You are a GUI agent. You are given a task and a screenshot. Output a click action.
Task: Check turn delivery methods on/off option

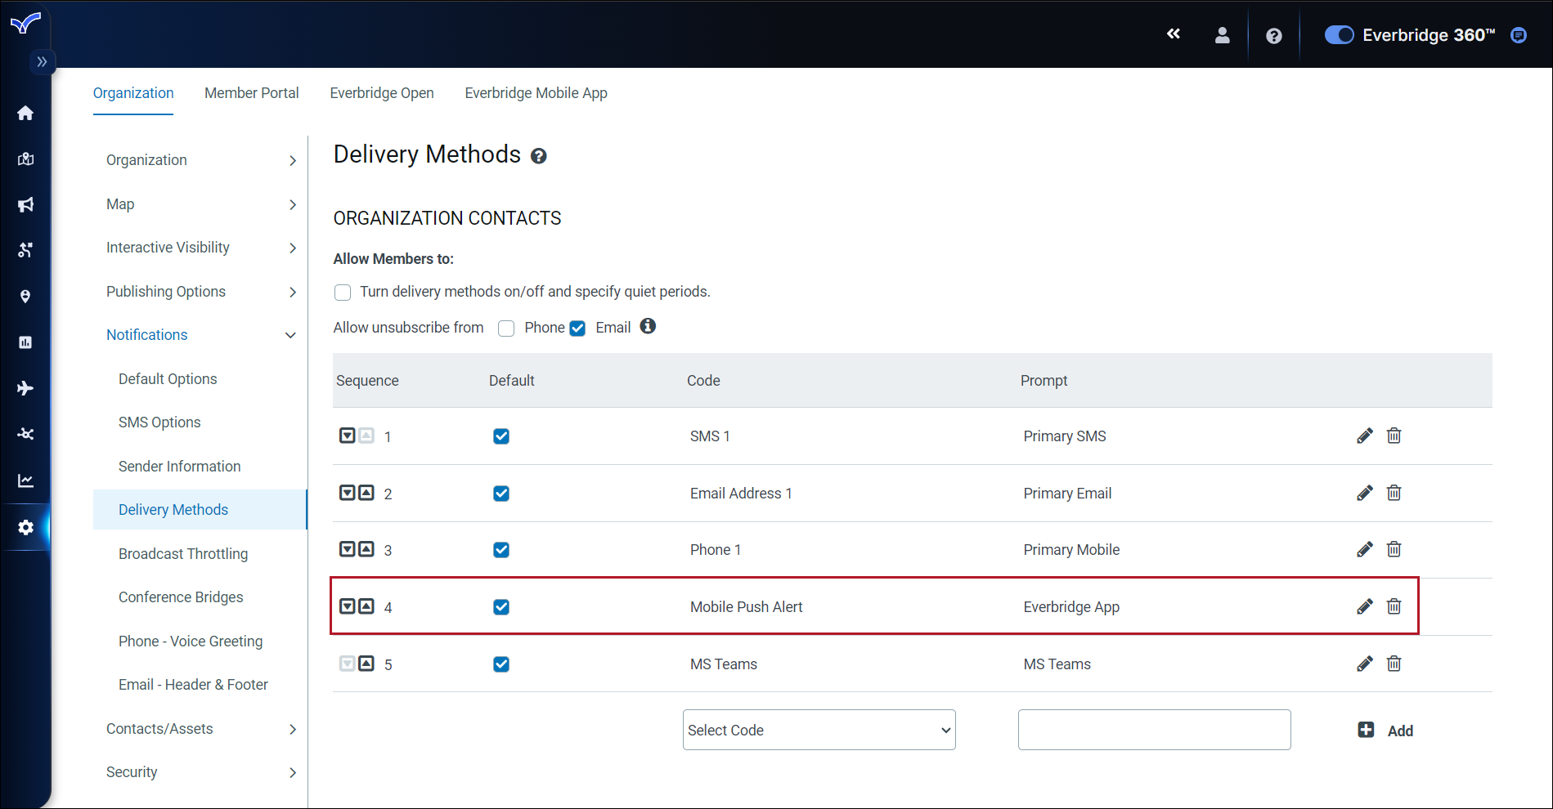(x=343, y=293)
